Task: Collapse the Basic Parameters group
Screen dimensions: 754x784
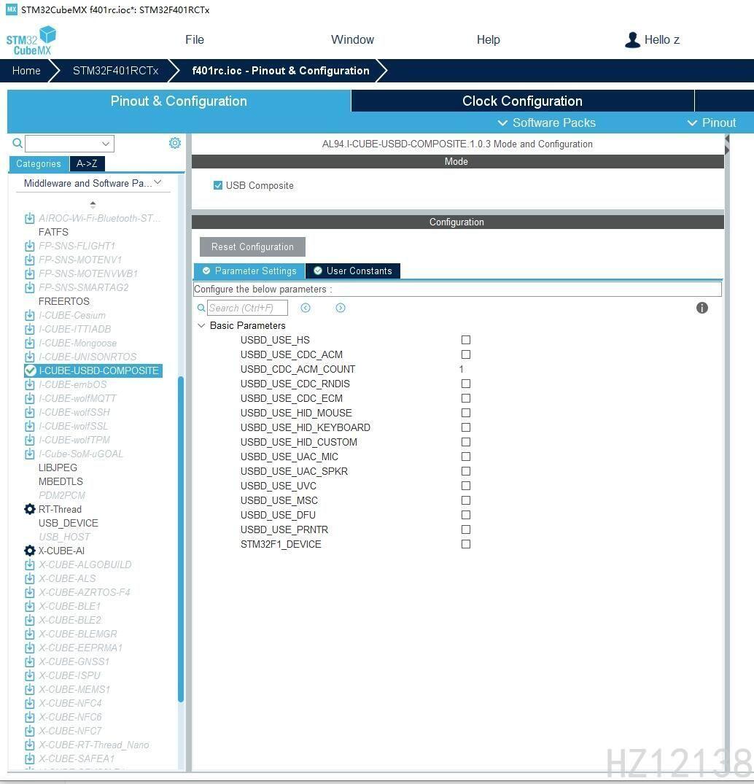Action: [x=201, y=325]
